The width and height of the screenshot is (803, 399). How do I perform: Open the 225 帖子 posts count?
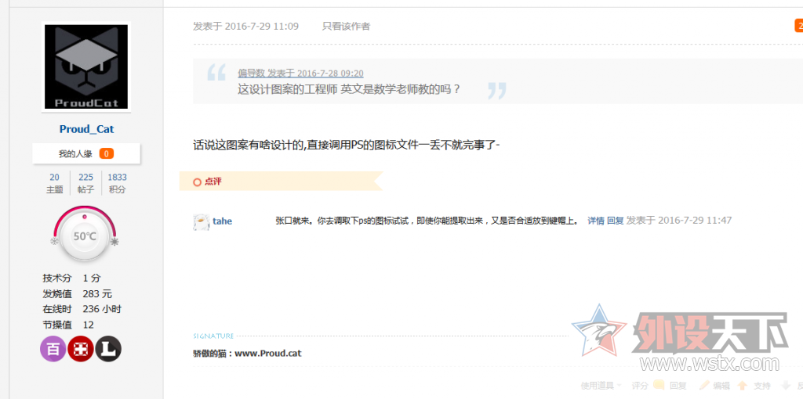85,183
